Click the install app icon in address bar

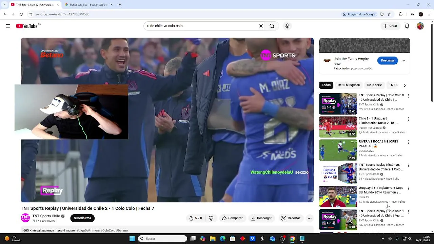(382, 14)
